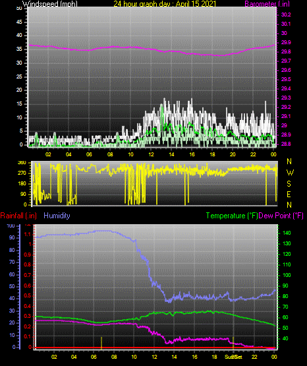Select 50 on the humidity axis
The image size is (307, 366).
[x=12, y=286]
